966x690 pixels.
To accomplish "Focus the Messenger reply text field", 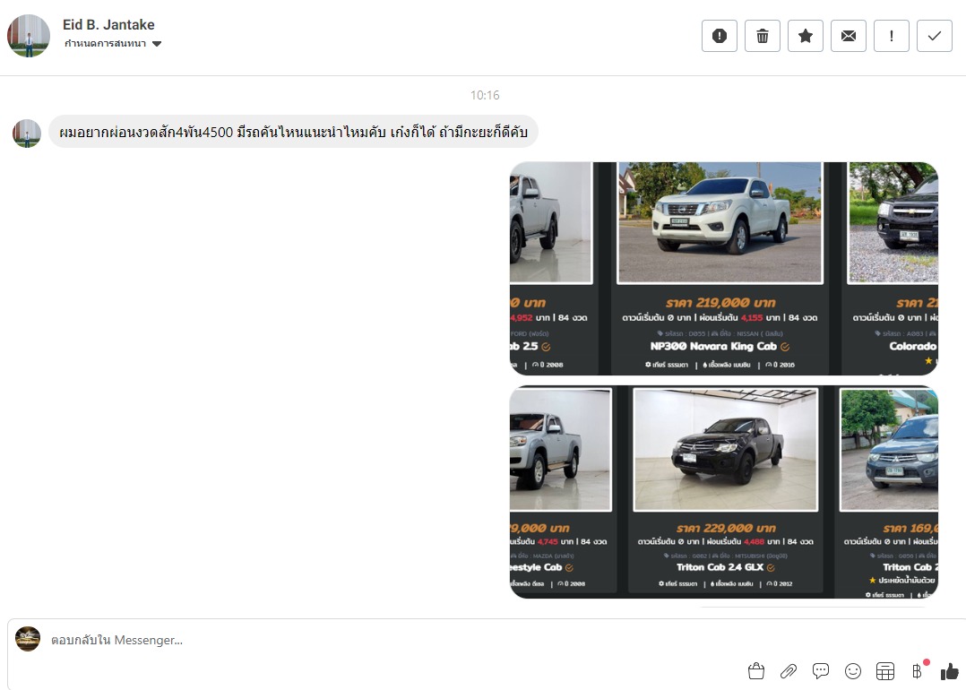I will [x=358, y=640].
